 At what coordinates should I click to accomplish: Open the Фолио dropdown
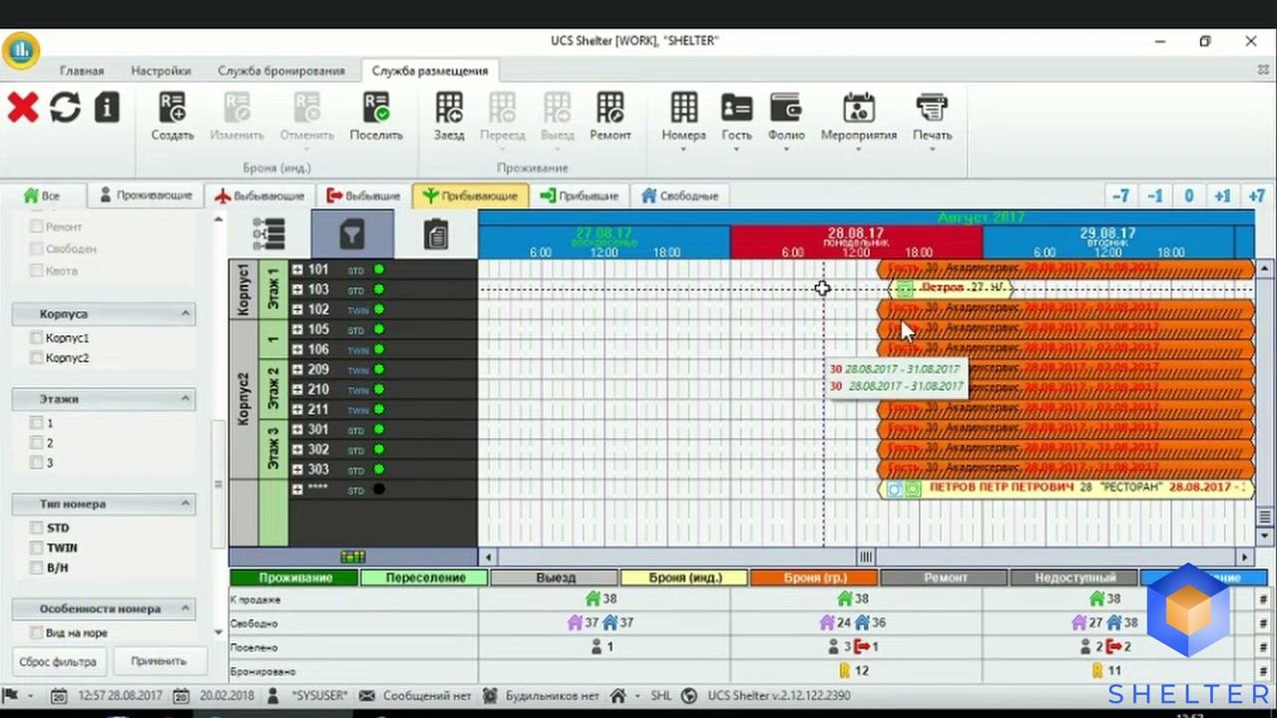[x=786, y=122]
